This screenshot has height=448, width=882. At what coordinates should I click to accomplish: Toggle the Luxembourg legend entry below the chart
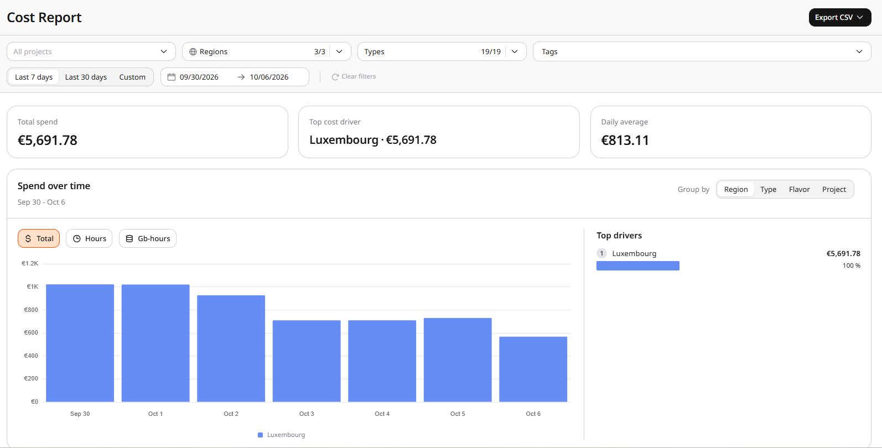pos(282,435)
